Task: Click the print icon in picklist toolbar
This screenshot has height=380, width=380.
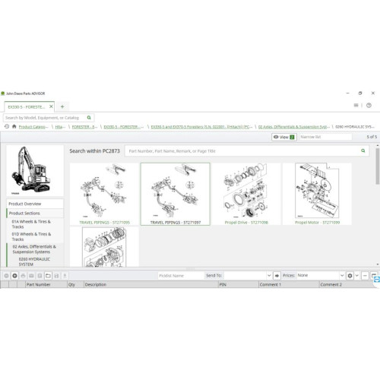Action: [23, 276]
